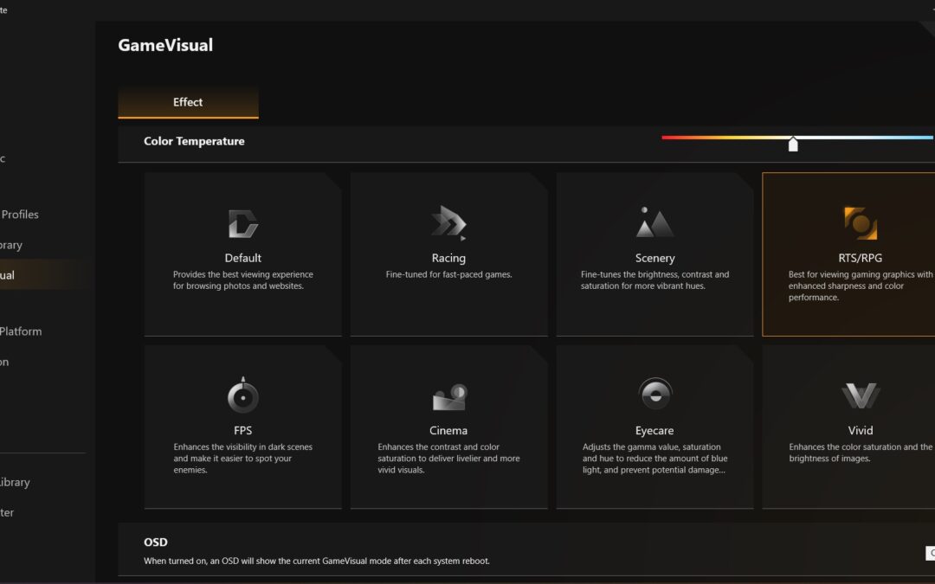Image resolution: width=935 pixels, height=584 pixels.
Task: Toggle the OSD switch
Action: point(930,553)
